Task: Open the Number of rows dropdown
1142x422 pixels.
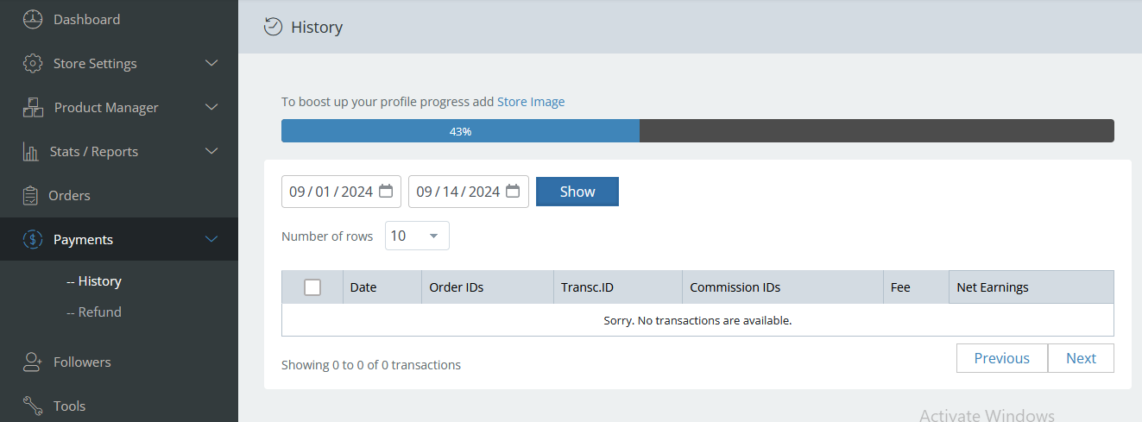Action: click(x=417, y=236)
